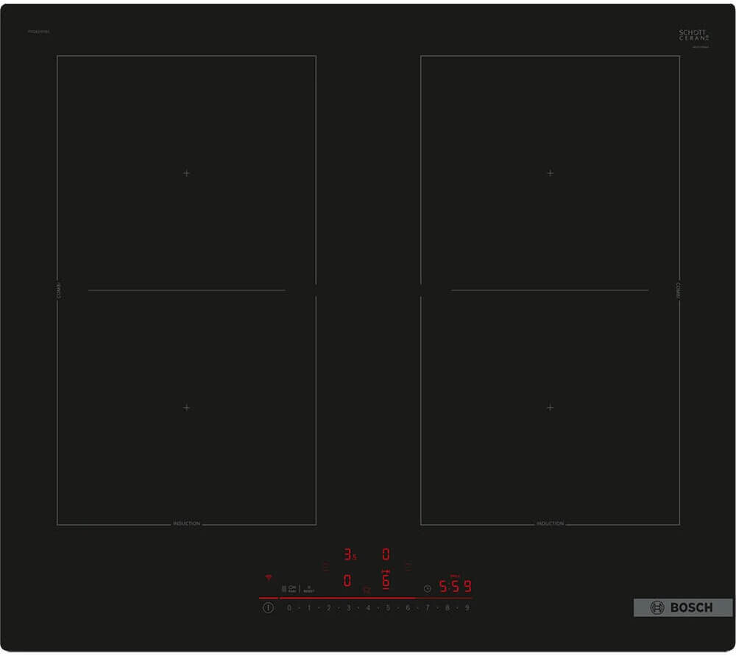Select the rear-right zone display

(386, 554)
